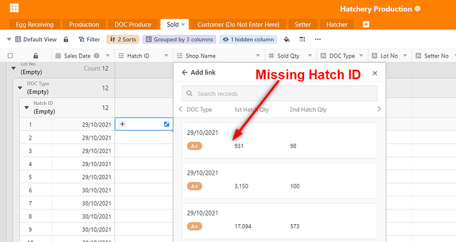Switch to Setter tab
The width and height of the screenshot is (456, 242).
click(303, 24)
